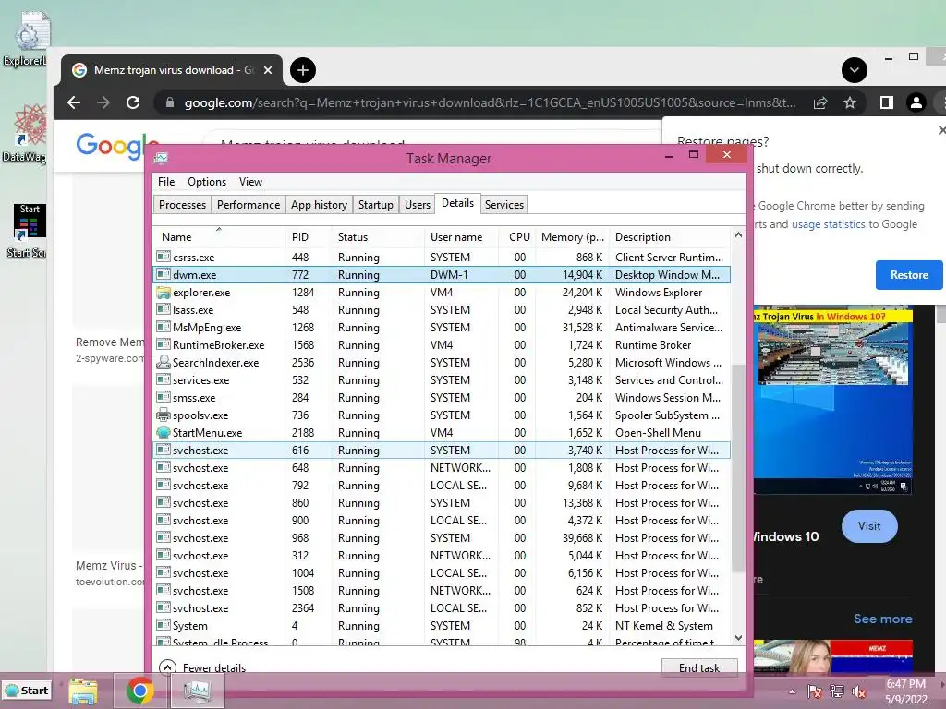Select StartMenu.exe shell icon
Screen dimensions: 946x709
click(163, 432)
